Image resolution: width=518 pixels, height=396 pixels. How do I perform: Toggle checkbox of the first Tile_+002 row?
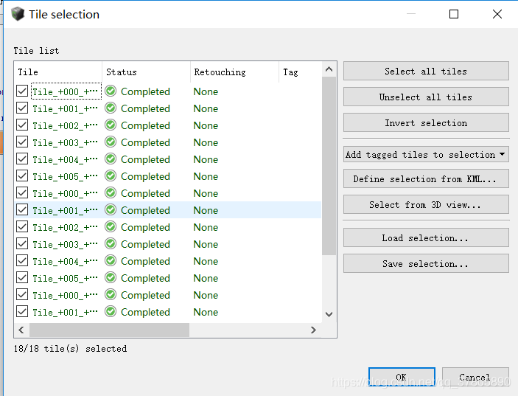[x=22, y=125]
